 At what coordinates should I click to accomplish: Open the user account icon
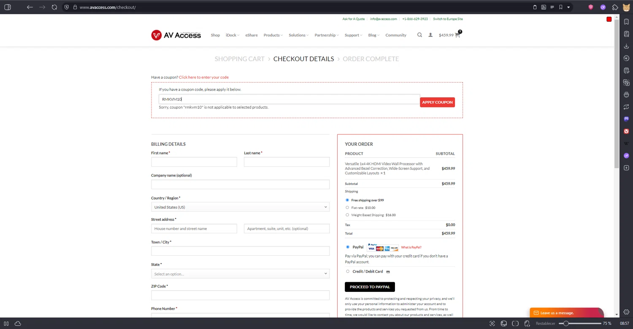pos(430,35)
